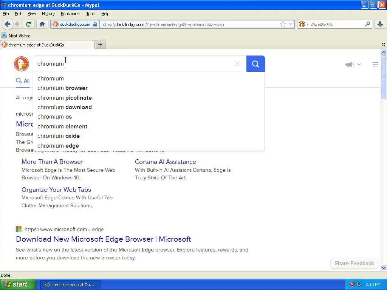The height and width of the screenshot is (290, 387).
Task: Select the 'chromium picolinate' suggestion
Action: [x=149, y=98]
